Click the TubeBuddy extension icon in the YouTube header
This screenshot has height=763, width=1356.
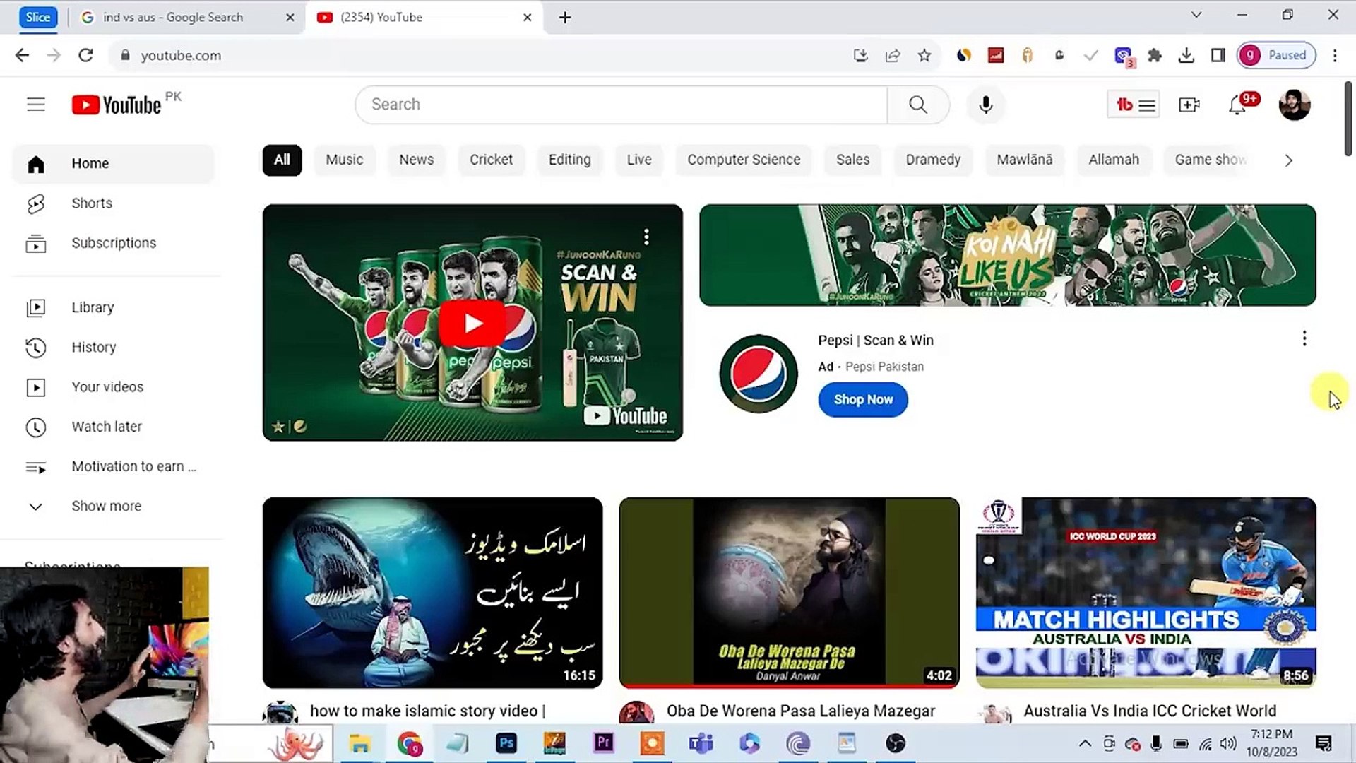(1133, 105)
